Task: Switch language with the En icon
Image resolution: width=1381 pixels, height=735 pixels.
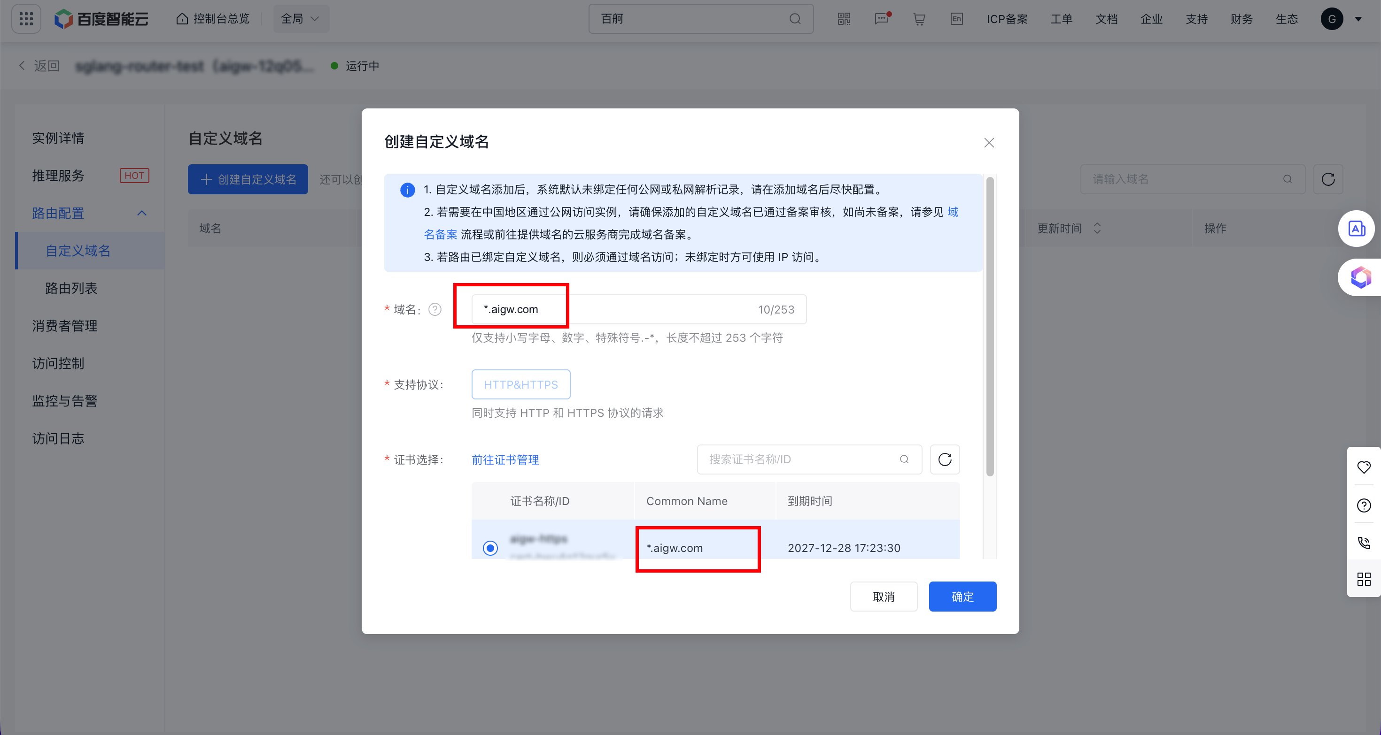Action: [x=956, y=19]
